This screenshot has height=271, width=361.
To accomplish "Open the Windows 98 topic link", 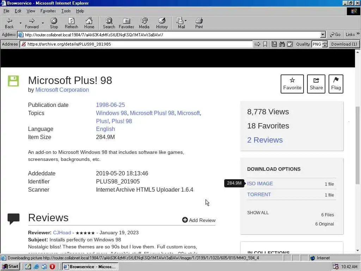I will point(111,113).
